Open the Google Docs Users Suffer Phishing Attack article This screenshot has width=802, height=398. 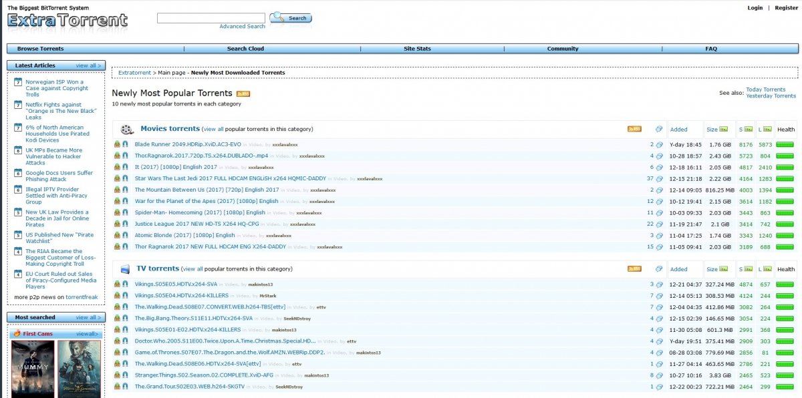(59, 176)
